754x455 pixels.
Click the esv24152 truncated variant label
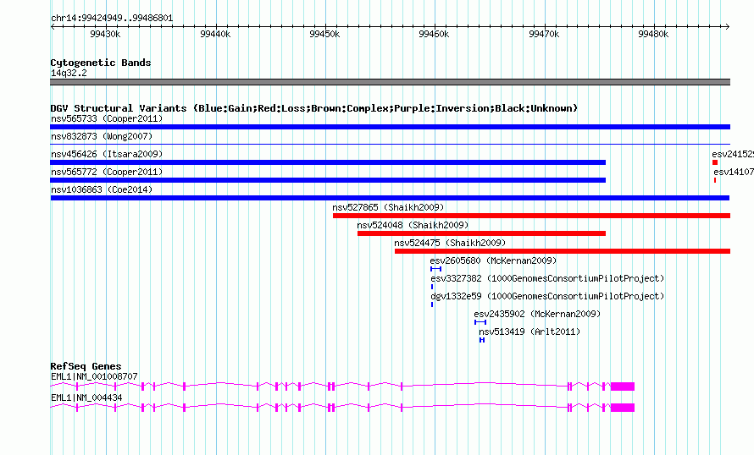click(733, 154)
